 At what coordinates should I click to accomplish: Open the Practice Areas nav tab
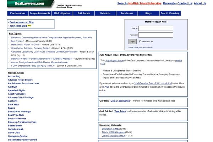click(x=18, y=13)
